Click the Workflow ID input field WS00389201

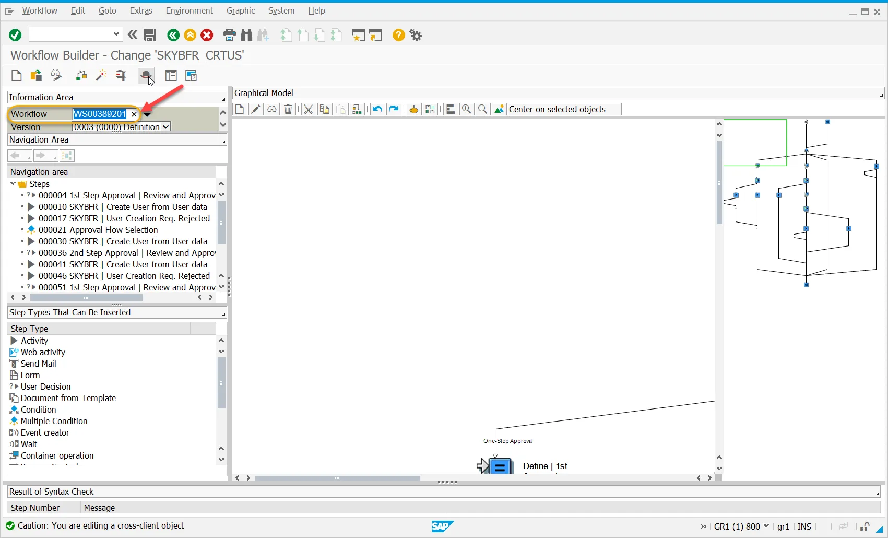click(x=100, y=114)
